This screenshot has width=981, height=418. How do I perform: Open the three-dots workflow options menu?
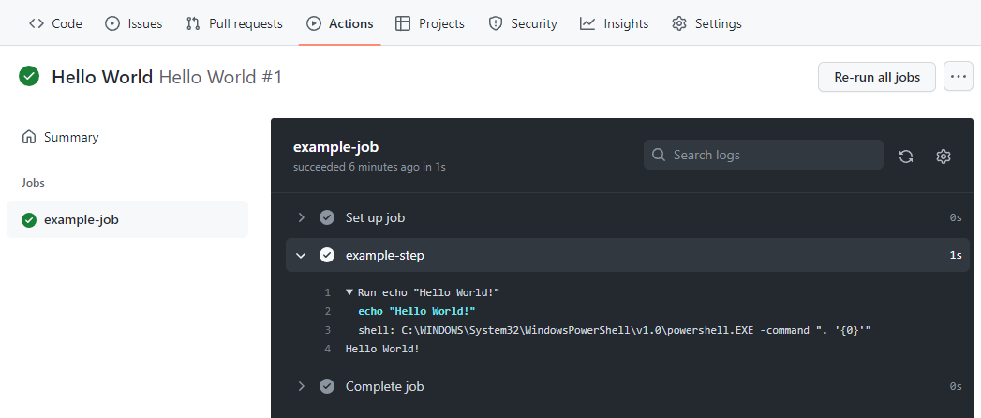point(959,76)
